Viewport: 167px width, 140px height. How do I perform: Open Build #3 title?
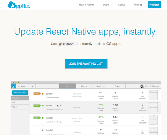pyautogui.click(x=50, y=106)
